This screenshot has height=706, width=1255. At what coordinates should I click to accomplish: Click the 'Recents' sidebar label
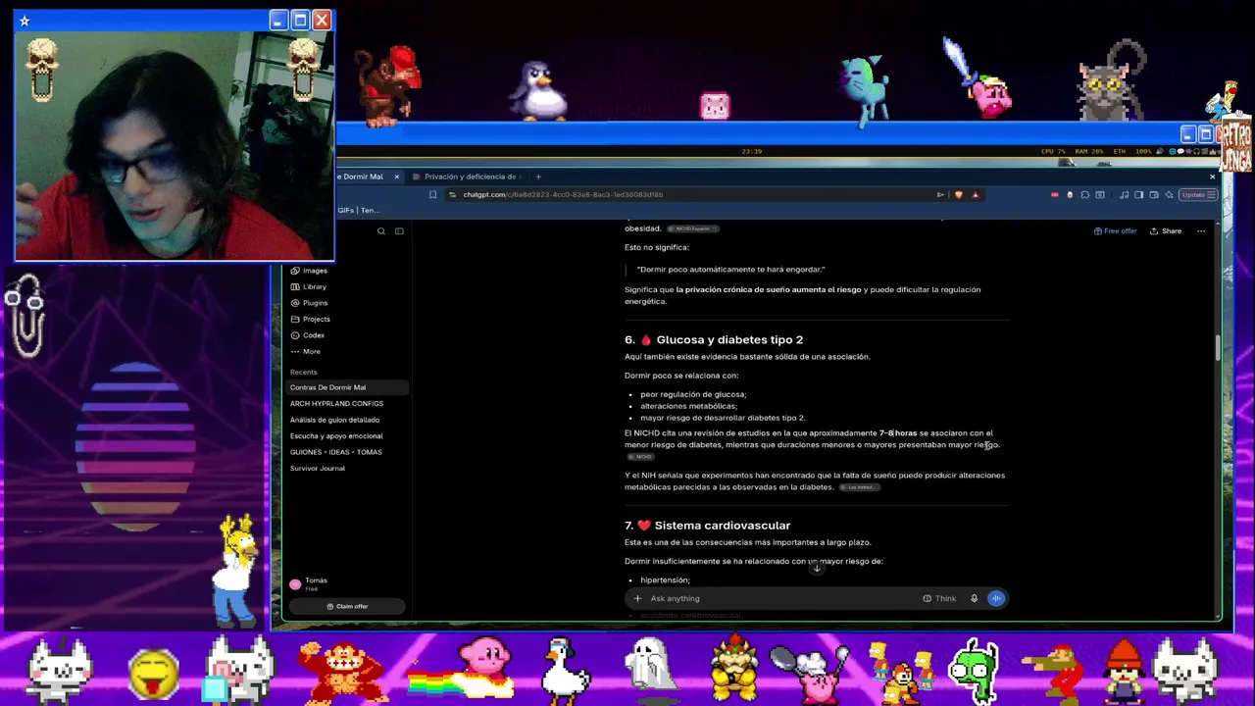[304, 373]
